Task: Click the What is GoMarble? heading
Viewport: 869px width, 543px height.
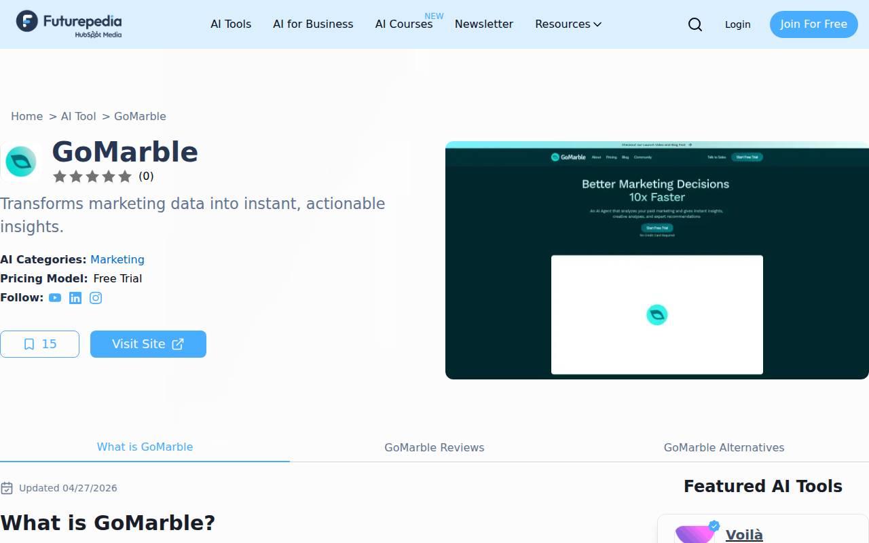Action: coord(107,523)
